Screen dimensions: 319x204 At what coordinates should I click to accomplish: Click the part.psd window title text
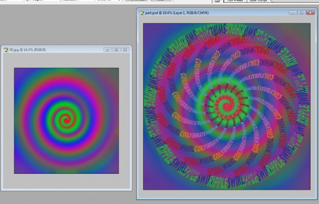click(x=177, y=13)
